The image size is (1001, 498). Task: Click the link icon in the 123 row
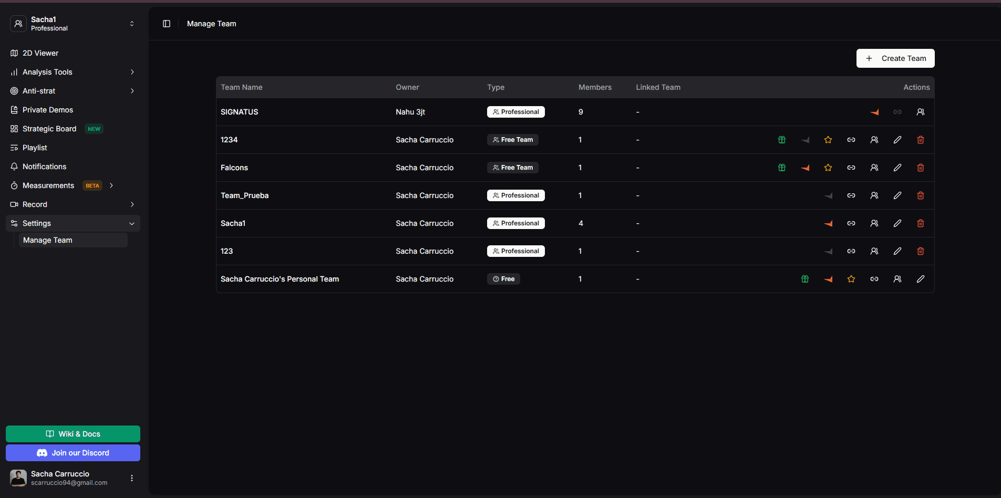pyautogui.click(x=851, y=251)
